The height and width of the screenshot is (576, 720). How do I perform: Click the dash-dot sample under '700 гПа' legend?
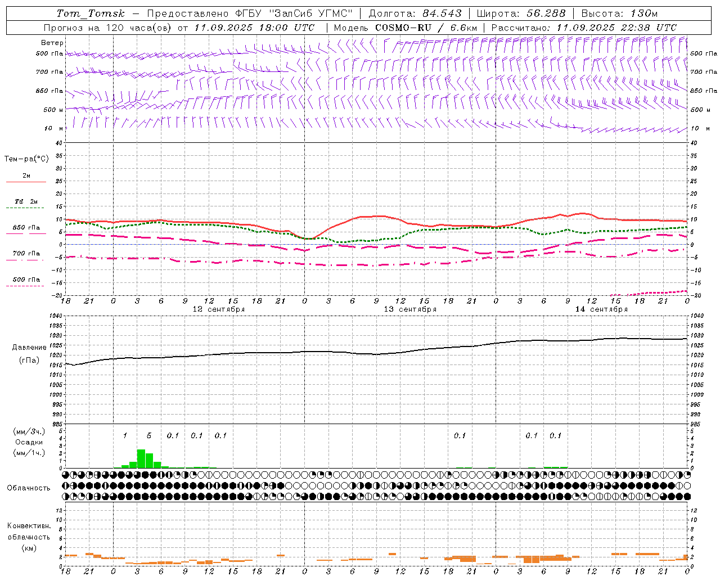click(25, 260)
